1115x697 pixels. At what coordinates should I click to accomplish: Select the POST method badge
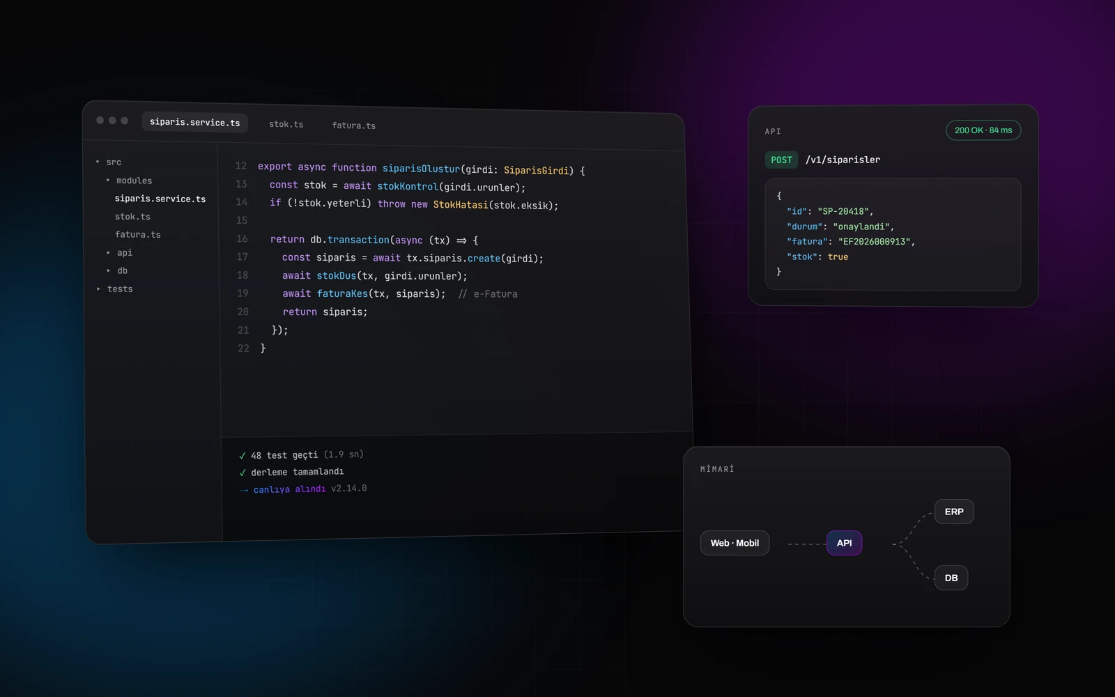pos(781,160)
